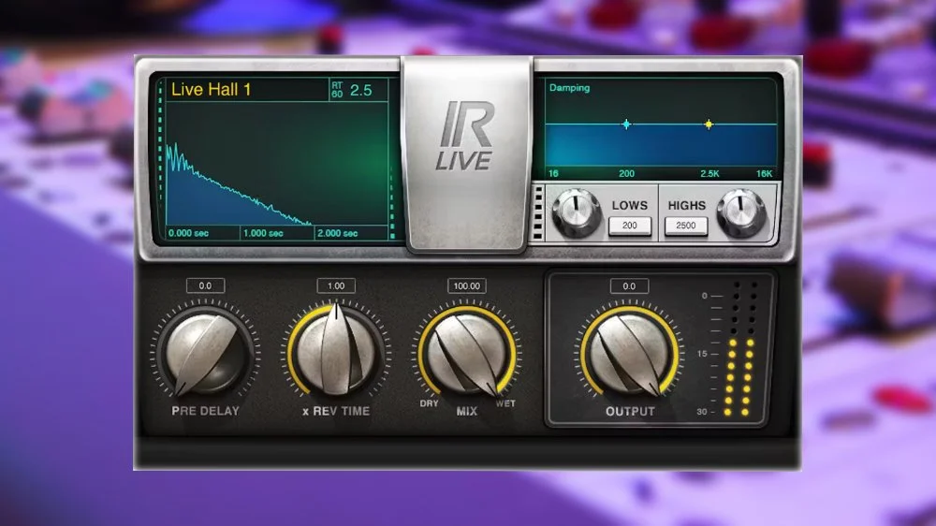Click the impulse response waveform display
936x526 pixels.
pos(277,164)
